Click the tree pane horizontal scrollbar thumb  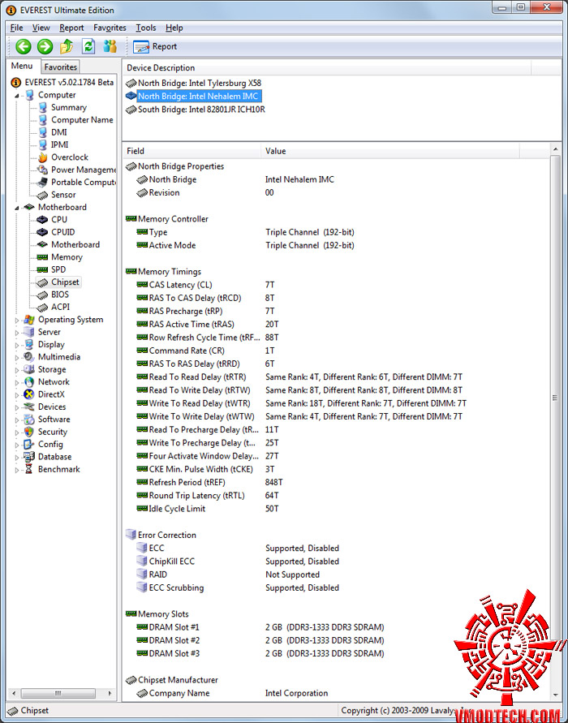(58, 693)
